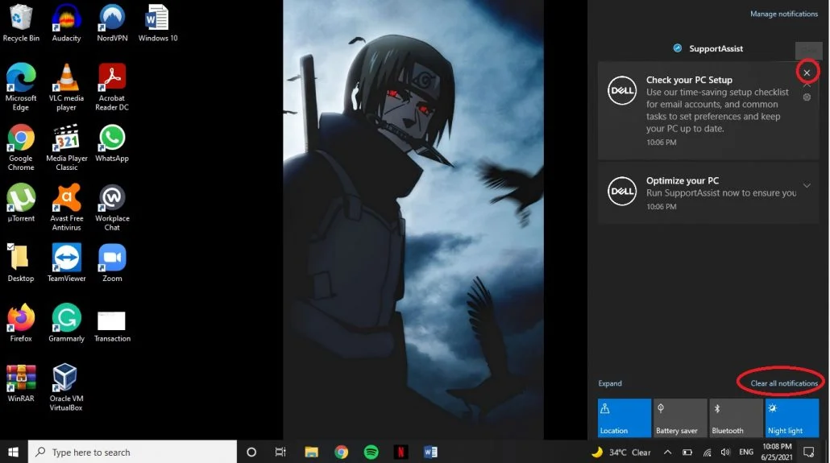Viewport: 830px width, 463px height.
Task: Open VLC media player shortcut
Action: 66,87
